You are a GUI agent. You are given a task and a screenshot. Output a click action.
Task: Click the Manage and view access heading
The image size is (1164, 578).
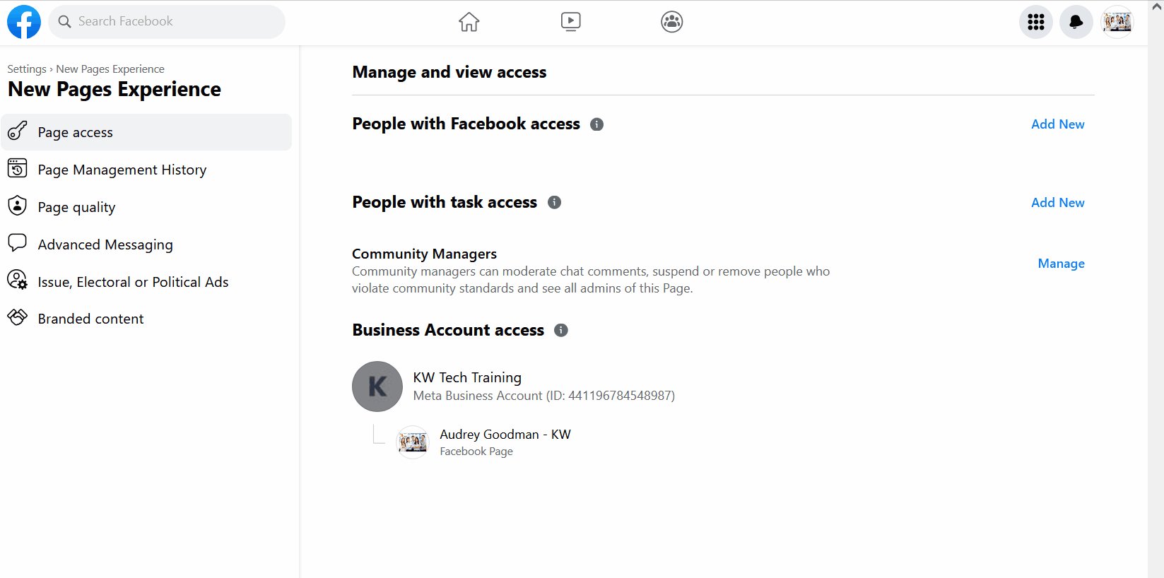pos(449,72)
